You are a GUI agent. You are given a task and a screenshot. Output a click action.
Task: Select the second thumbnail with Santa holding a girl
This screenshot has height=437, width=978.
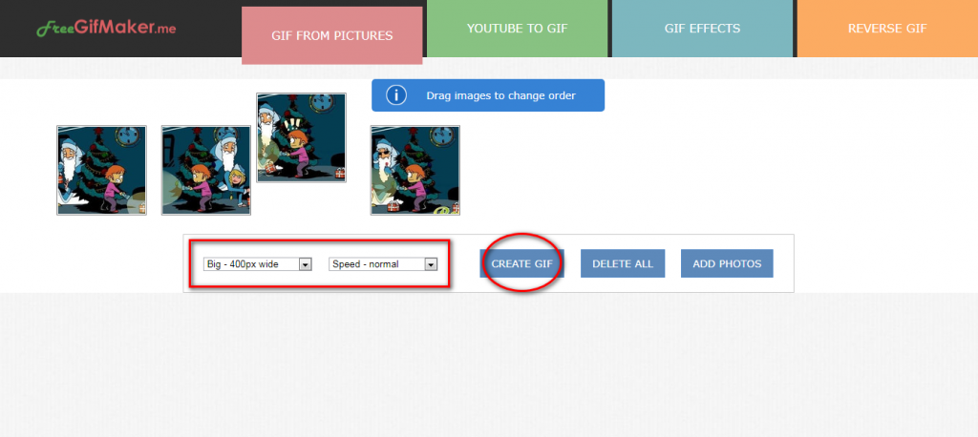point(206,170)
